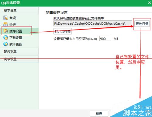
Task: Click the 默认将听过的歌曲缓存在此文件夹中 label
Action: (x=78, y=18)
